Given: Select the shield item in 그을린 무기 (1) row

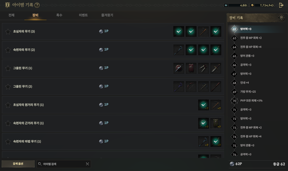Looking at the screenshot, I should pos(179,68).
